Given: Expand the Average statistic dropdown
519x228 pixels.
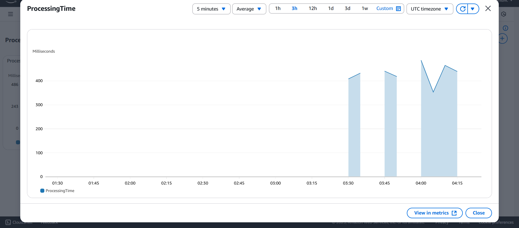Looking at the screenshot, I should [249, 9].
